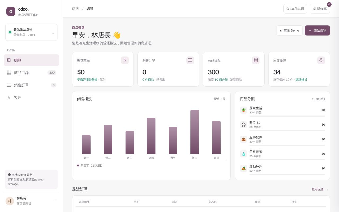The height and width of the screenshot is (212, 339).
Task: Click the 最近 7 天 label
Action: click(220, 99)
